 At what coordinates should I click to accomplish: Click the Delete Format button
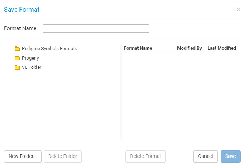click(146, 156)
